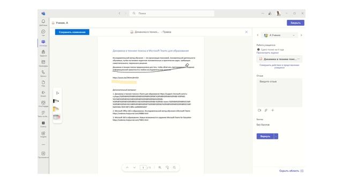Go to the previous student arrow
This screenshot has width=343, height=193.
coord(258,35)
